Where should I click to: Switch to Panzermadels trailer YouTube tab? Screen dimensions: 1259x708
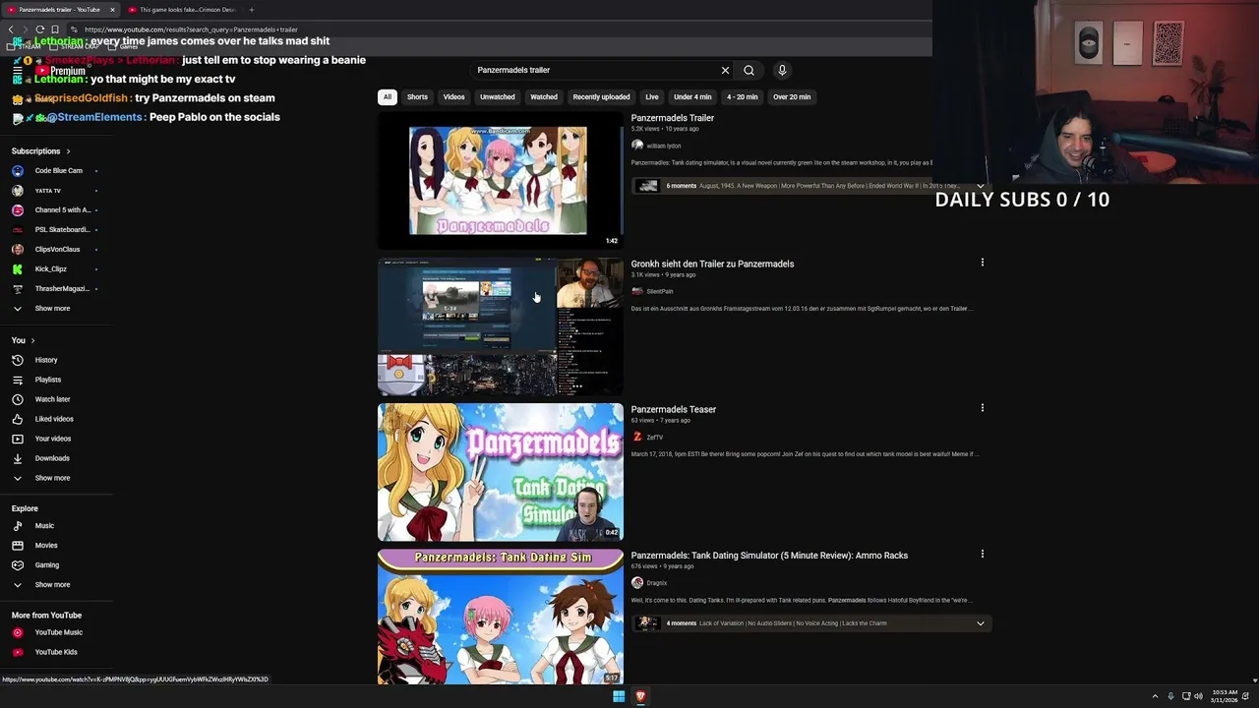pos(60,10)
